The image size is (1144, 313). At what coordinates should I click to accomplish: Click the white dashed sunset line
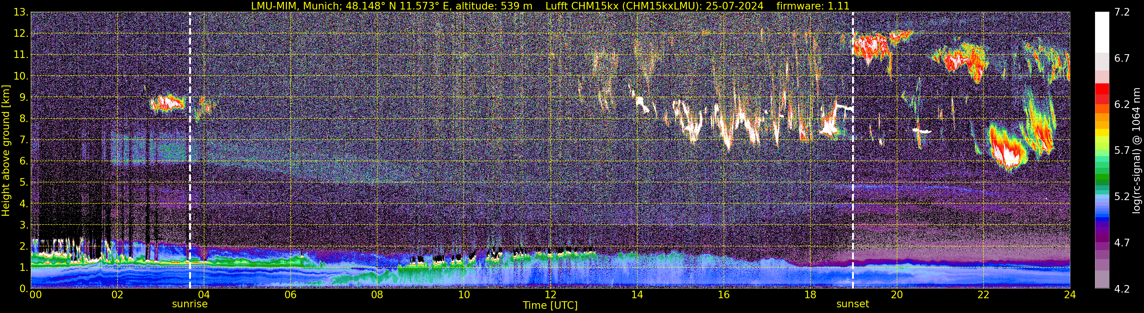click(853, 150)
